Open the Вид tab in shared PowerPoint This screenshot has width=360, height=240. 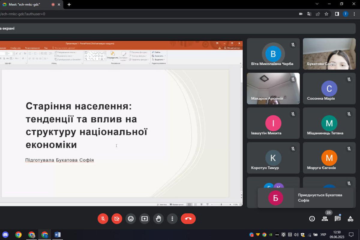pos(46,48)
